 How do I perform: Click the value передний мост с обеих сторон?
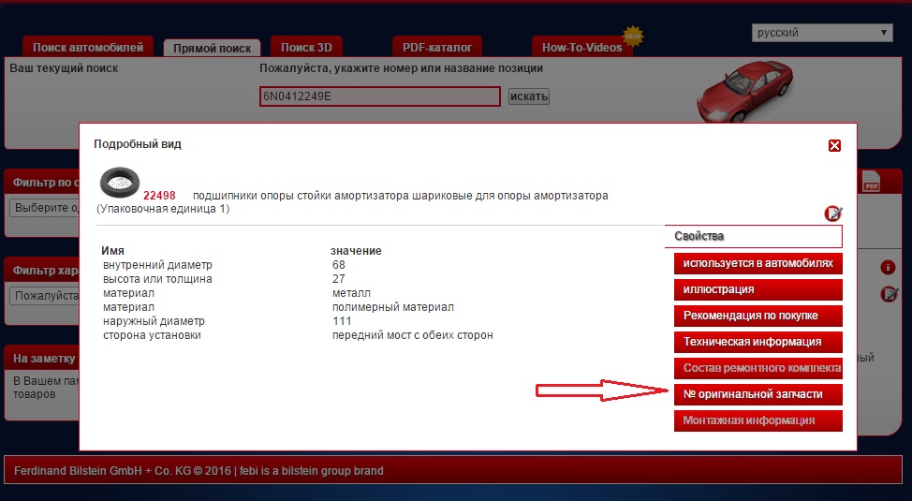click(x=412, y=335)
